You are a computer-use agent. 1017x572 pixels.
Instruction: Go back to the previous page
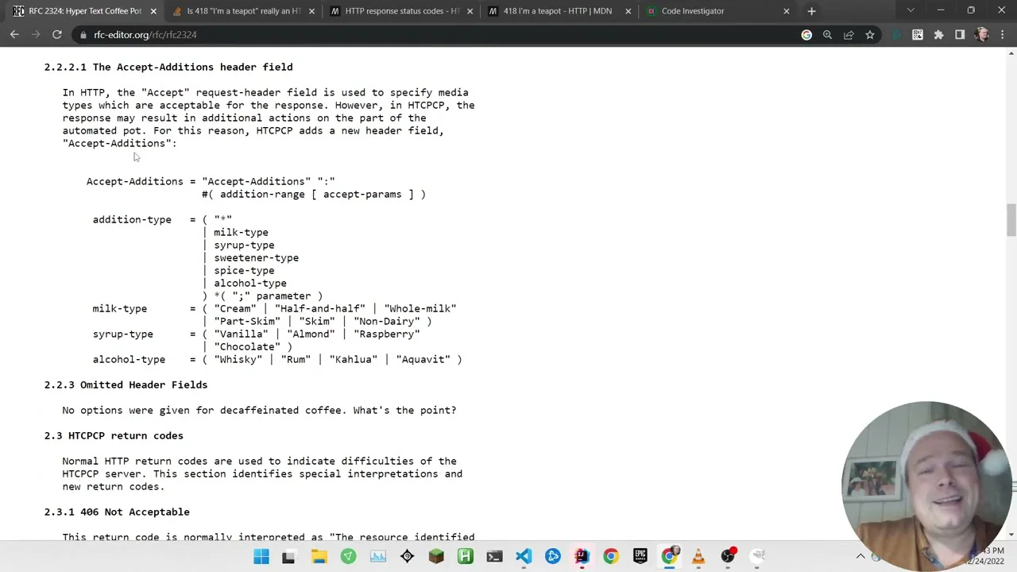(x=14, y=35)
